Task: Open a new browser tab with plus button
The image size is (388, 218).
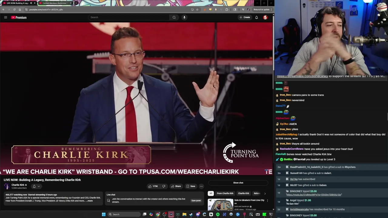Action: pos(76,3)
